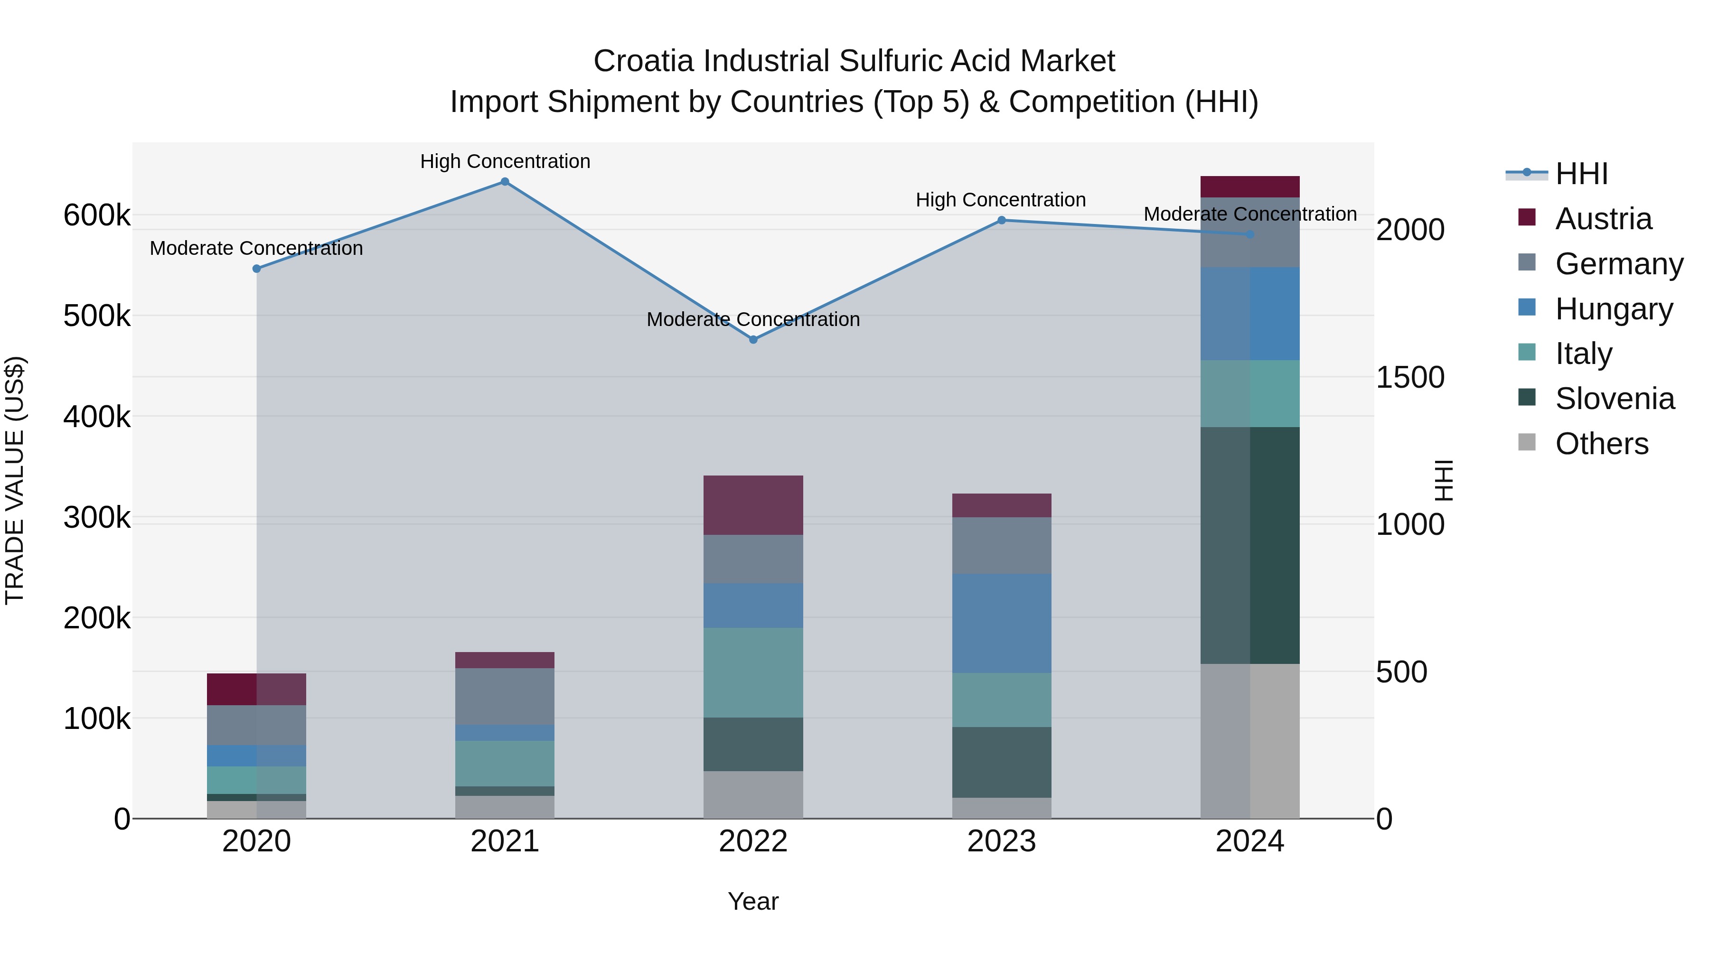Click the 2023 Slovenia bar segment
The height and width of the screenshot is (961, 1709).
(1002, 762)
